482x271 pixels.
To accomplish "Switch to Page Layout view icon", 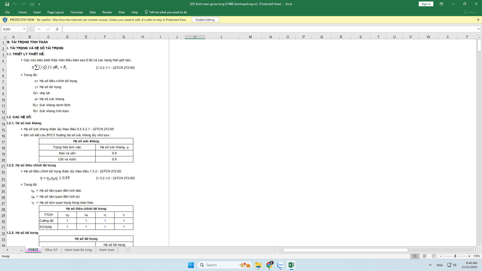I will tap(425, 256).
